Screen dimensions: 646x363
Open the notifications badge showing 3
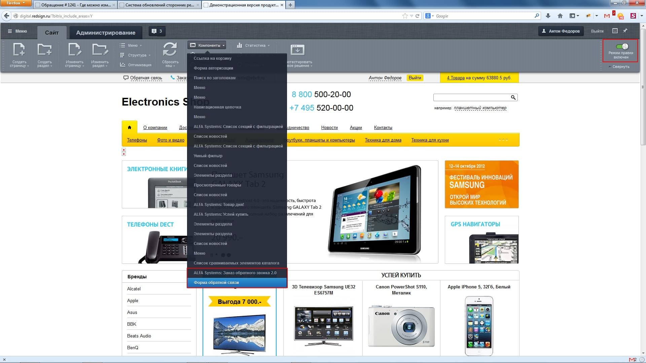(x=157, y=31)
